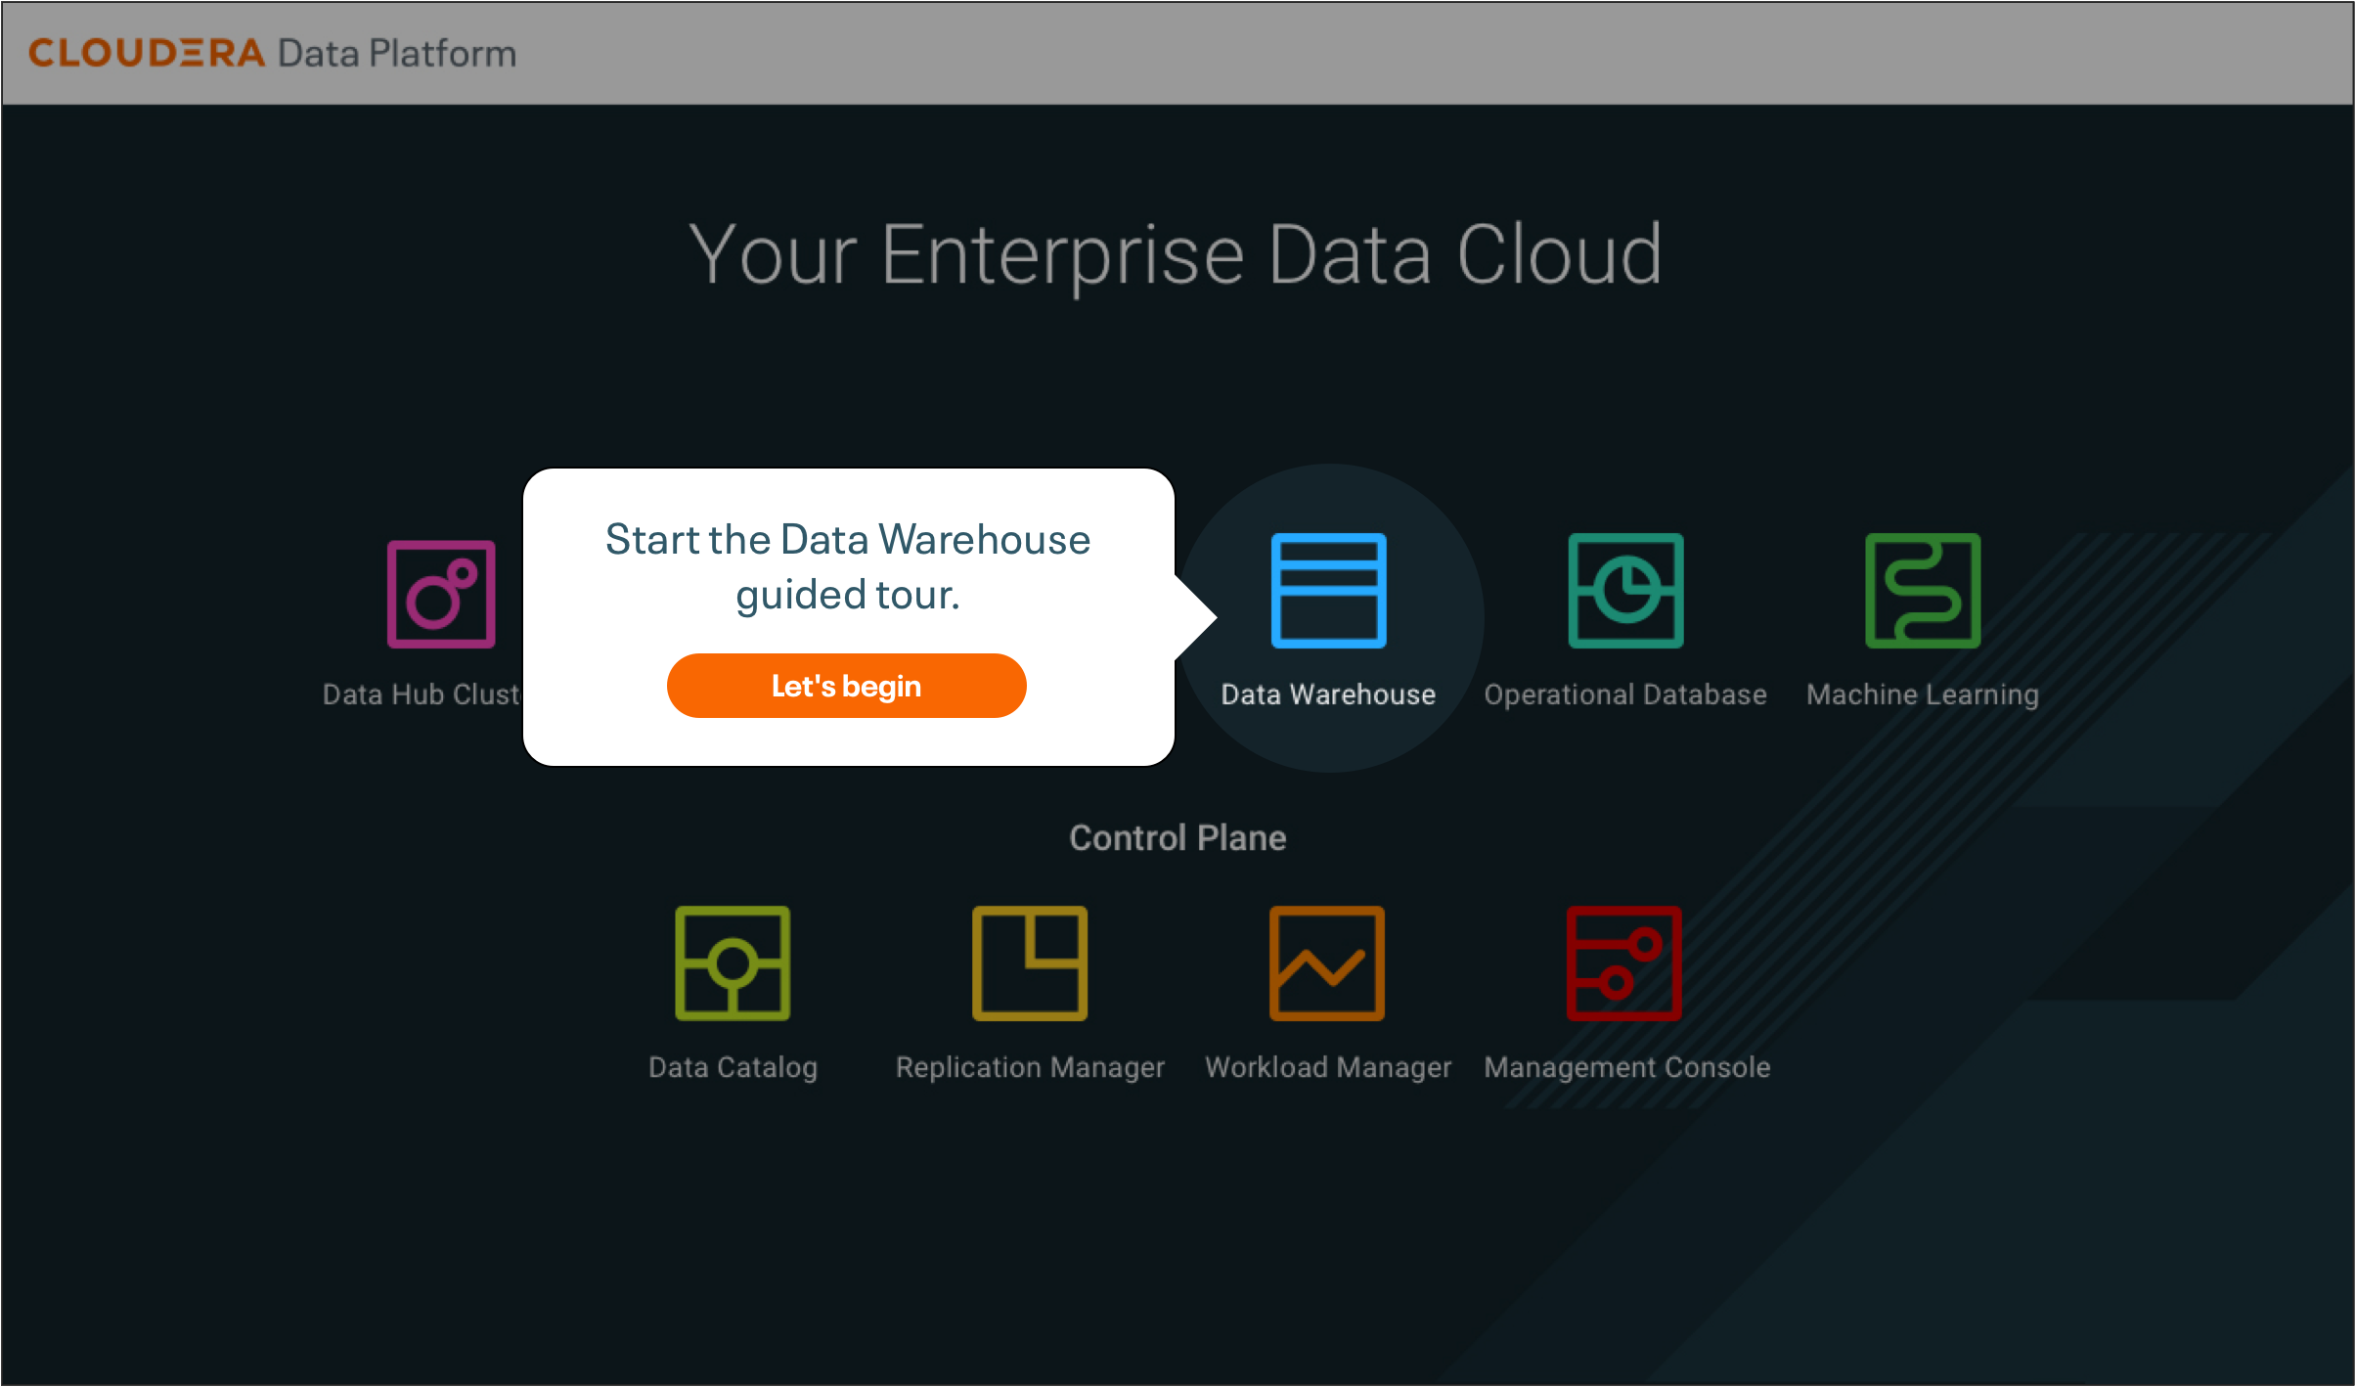
Task: Select the Machine Learning label
Action: tap(1921, 694)
